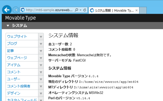Open the ユーザー sidebar menu
Screen dimensions: 163x101
[22, 79]
